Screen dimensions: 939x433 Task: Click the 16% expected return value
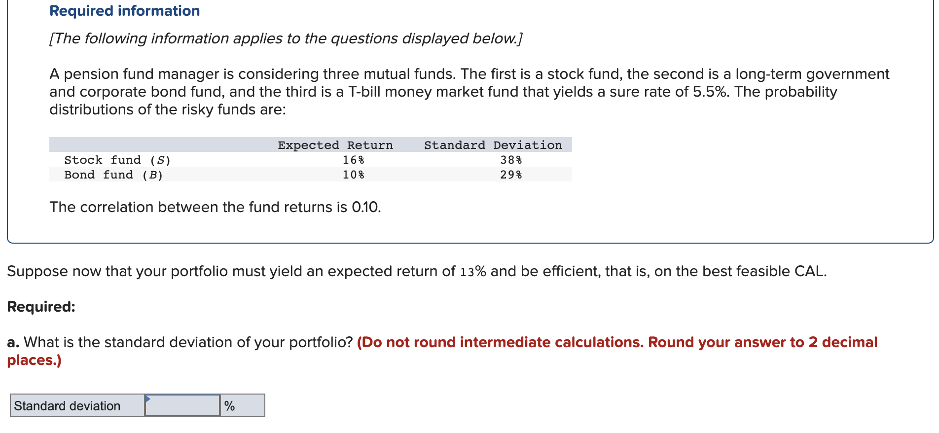[x=354, y=160]
